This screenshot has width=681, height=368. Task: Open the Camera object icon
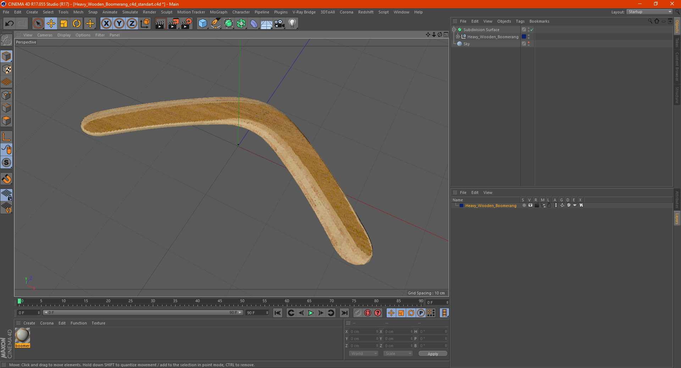[x=279, y=24]
